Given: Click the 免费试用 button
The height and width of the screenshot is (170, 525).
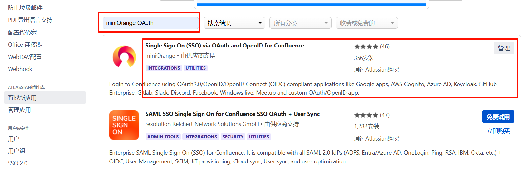Looking at the screenshot, I should click(498, 117).
